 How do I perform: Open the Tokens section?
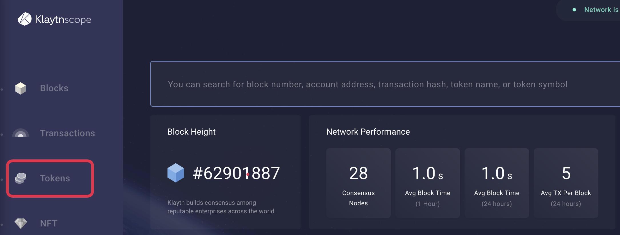click(x=55, y=178)
